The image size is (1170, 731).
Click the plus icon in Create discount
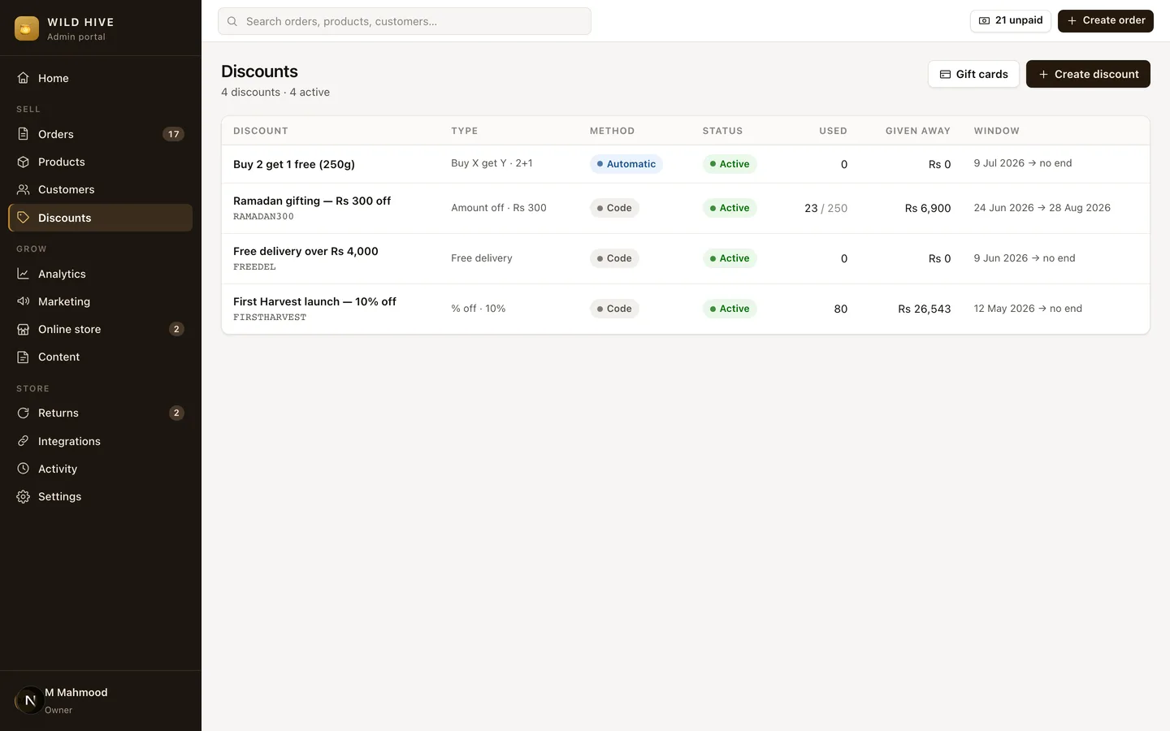coord(1043,74)
